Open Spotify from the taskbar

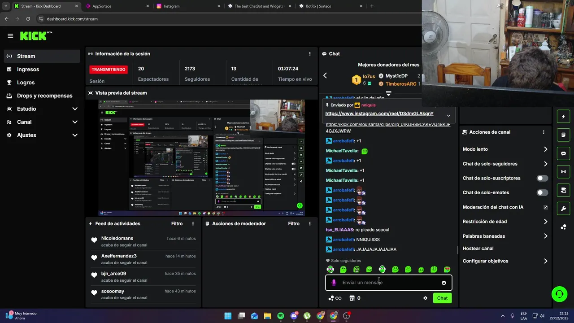coord(281,316)
